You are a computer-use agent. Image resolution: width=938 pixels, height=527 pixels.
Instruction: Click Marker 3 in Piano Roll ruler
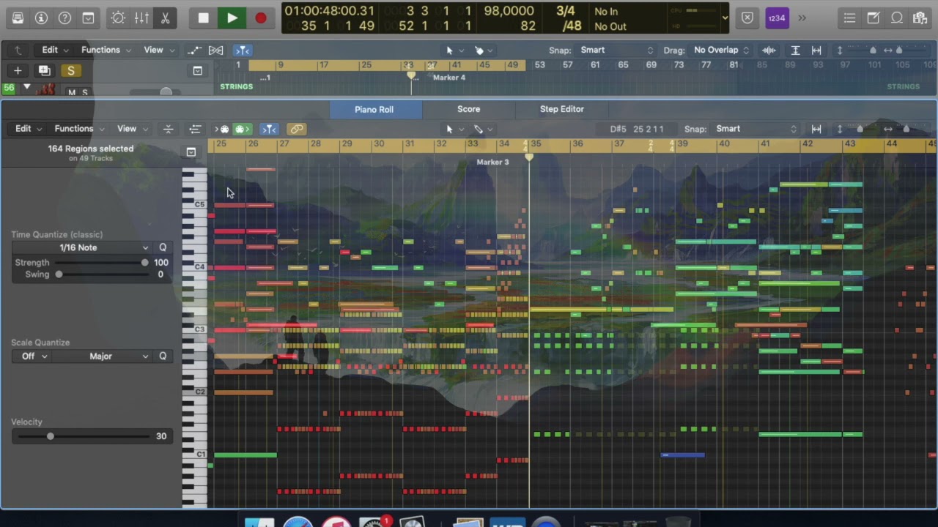point(492,162)
